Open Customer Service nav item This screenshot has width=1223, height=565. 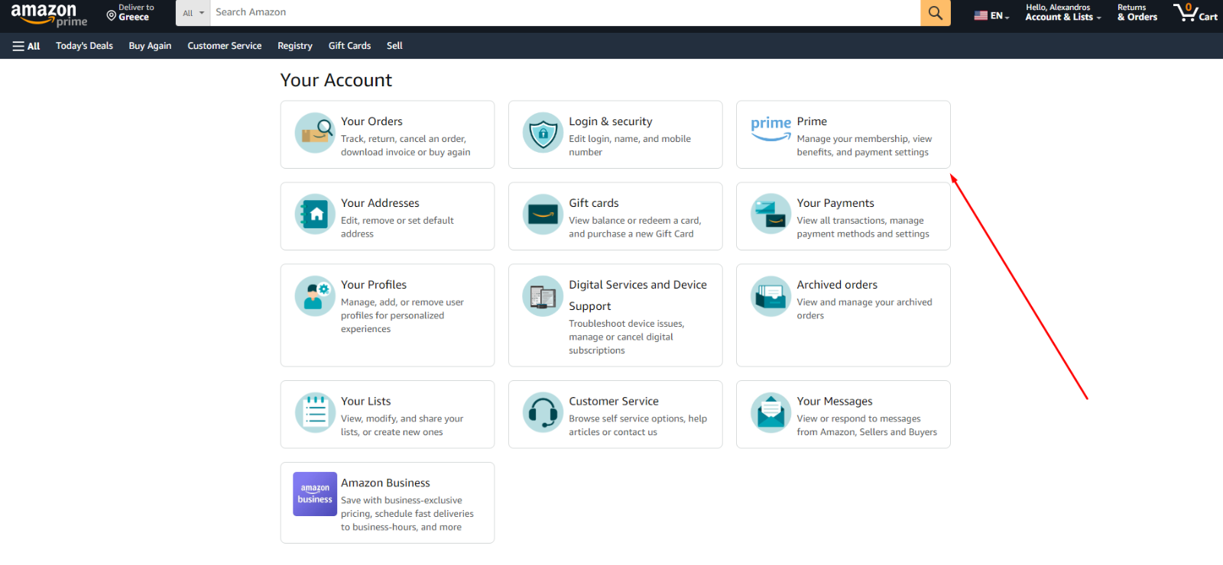[225, 46]
